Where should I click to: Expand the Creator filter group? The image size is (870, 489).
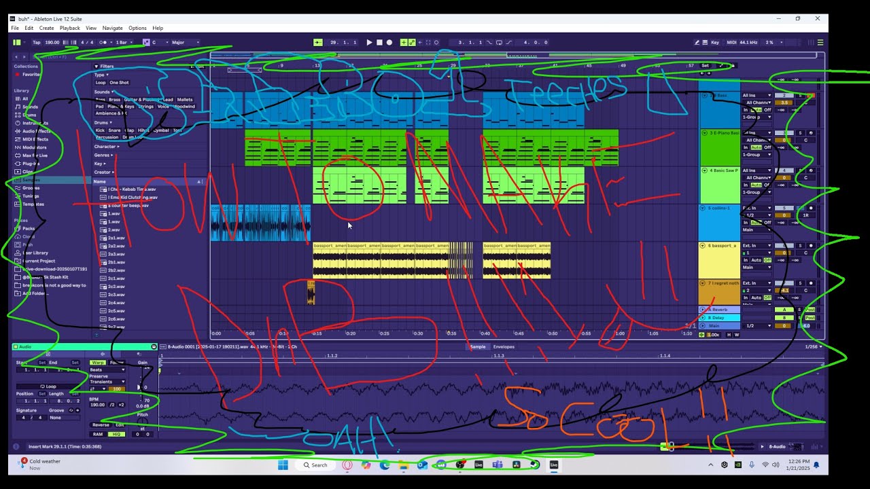pyautogui.click(x=103, y=172)
